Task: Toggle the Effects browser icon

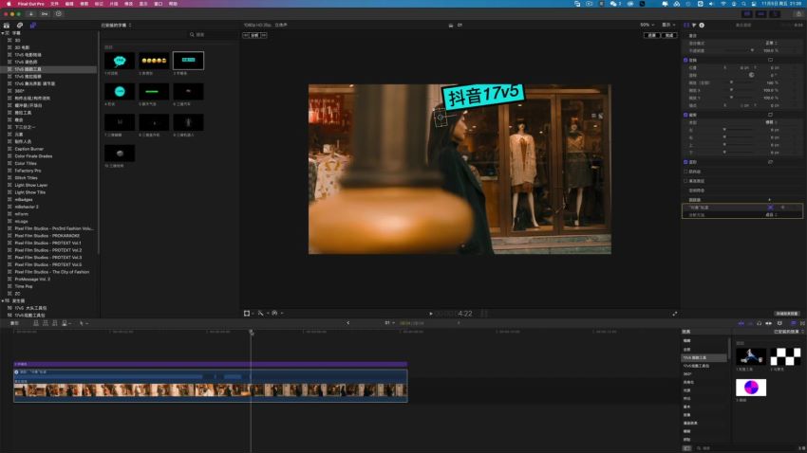Action: (793, 323)
